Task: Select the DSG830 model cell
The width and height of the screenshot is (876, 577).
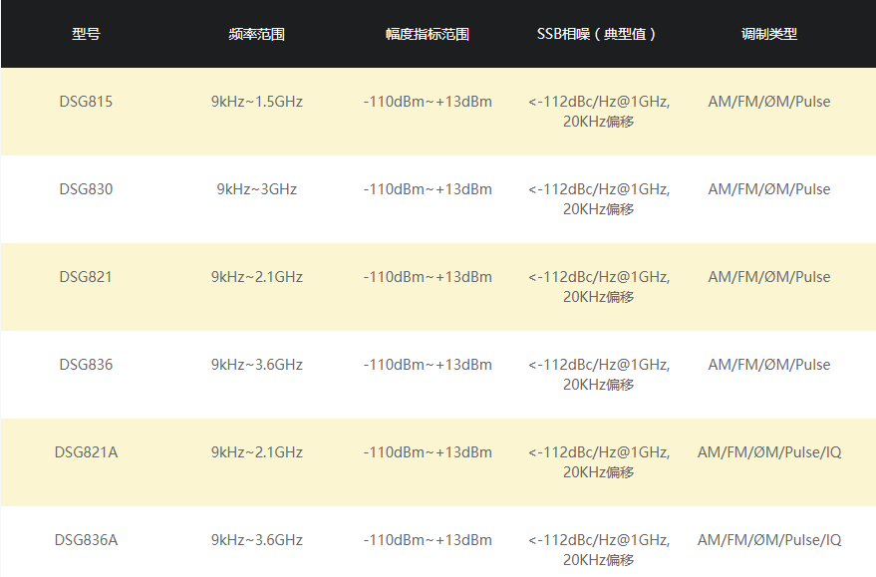Action: coord(86,189)
